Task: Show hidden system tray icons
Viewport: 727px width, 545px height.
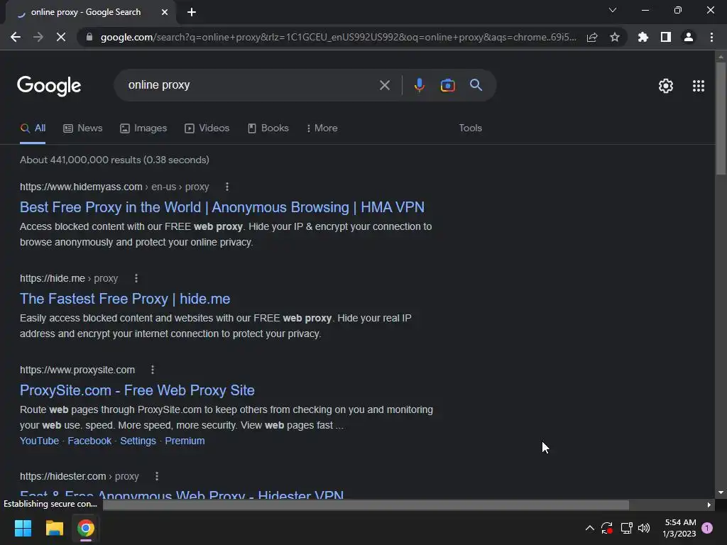Action: pos(590,528)
